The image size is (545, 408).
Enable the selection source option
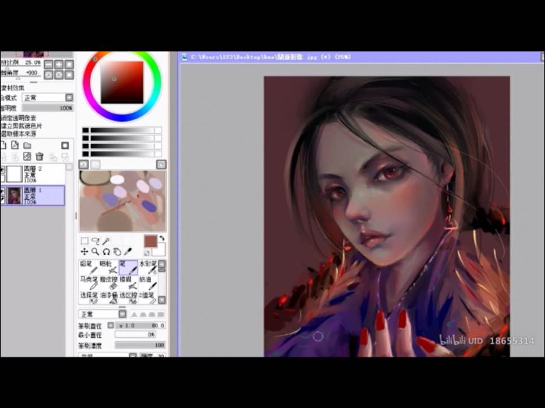click(19, 134)
